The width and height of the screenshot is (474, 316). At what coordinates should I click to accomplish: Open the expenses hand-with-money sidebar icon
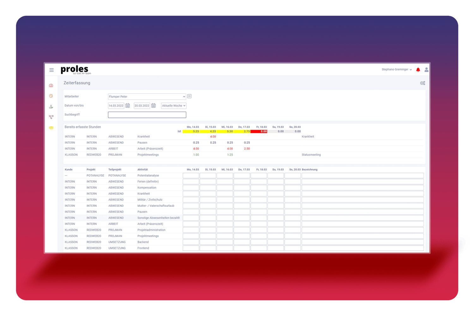[x=51, y=107]
